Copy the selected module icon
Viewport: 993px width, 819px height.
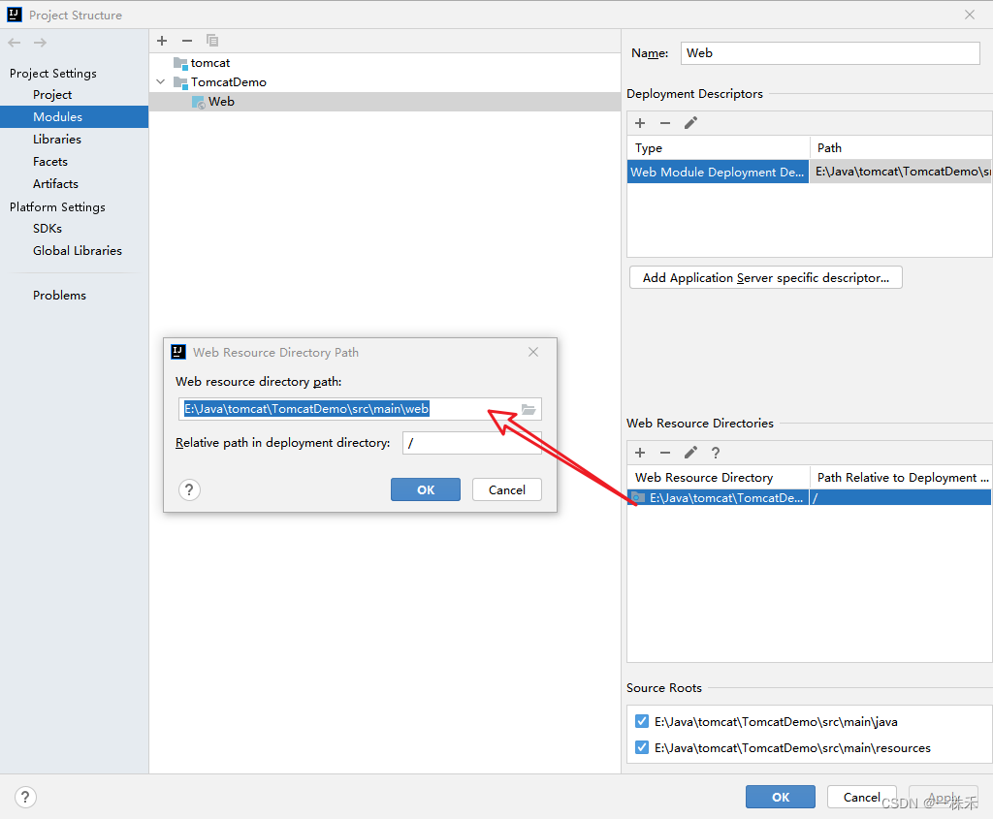coord(212,41)
